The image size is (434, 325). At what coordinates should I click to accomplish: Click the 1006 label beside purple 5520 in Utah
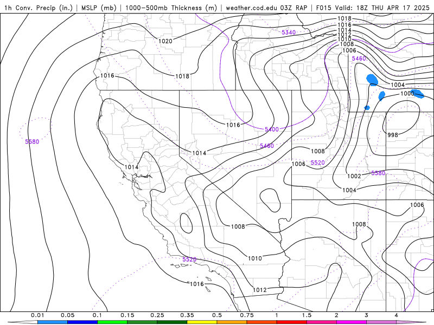(298, 164)
